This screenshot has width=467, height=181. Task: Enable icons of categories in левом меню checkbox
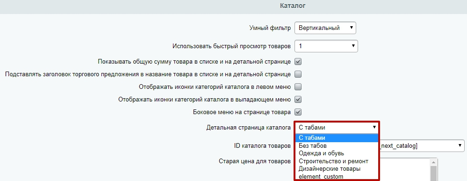tap(298, 87)
